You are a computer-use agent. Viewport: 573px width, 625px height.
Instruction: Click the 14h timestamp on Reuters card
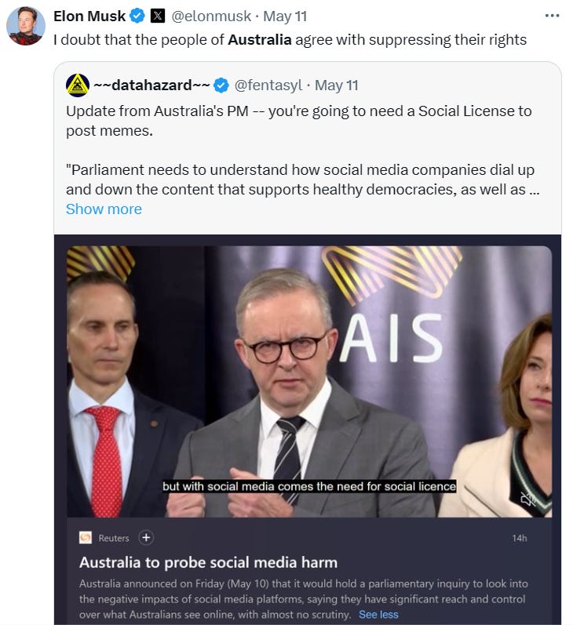click(520, 538)
